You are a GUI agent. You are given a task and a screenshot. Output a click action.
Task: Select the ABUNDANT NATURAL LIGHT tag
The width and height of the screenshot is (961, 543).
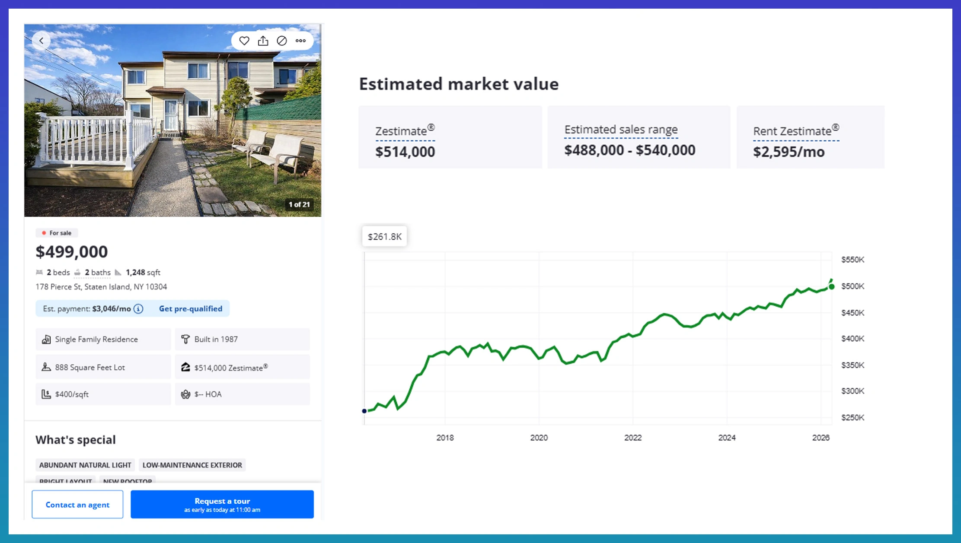coord(85,465)
